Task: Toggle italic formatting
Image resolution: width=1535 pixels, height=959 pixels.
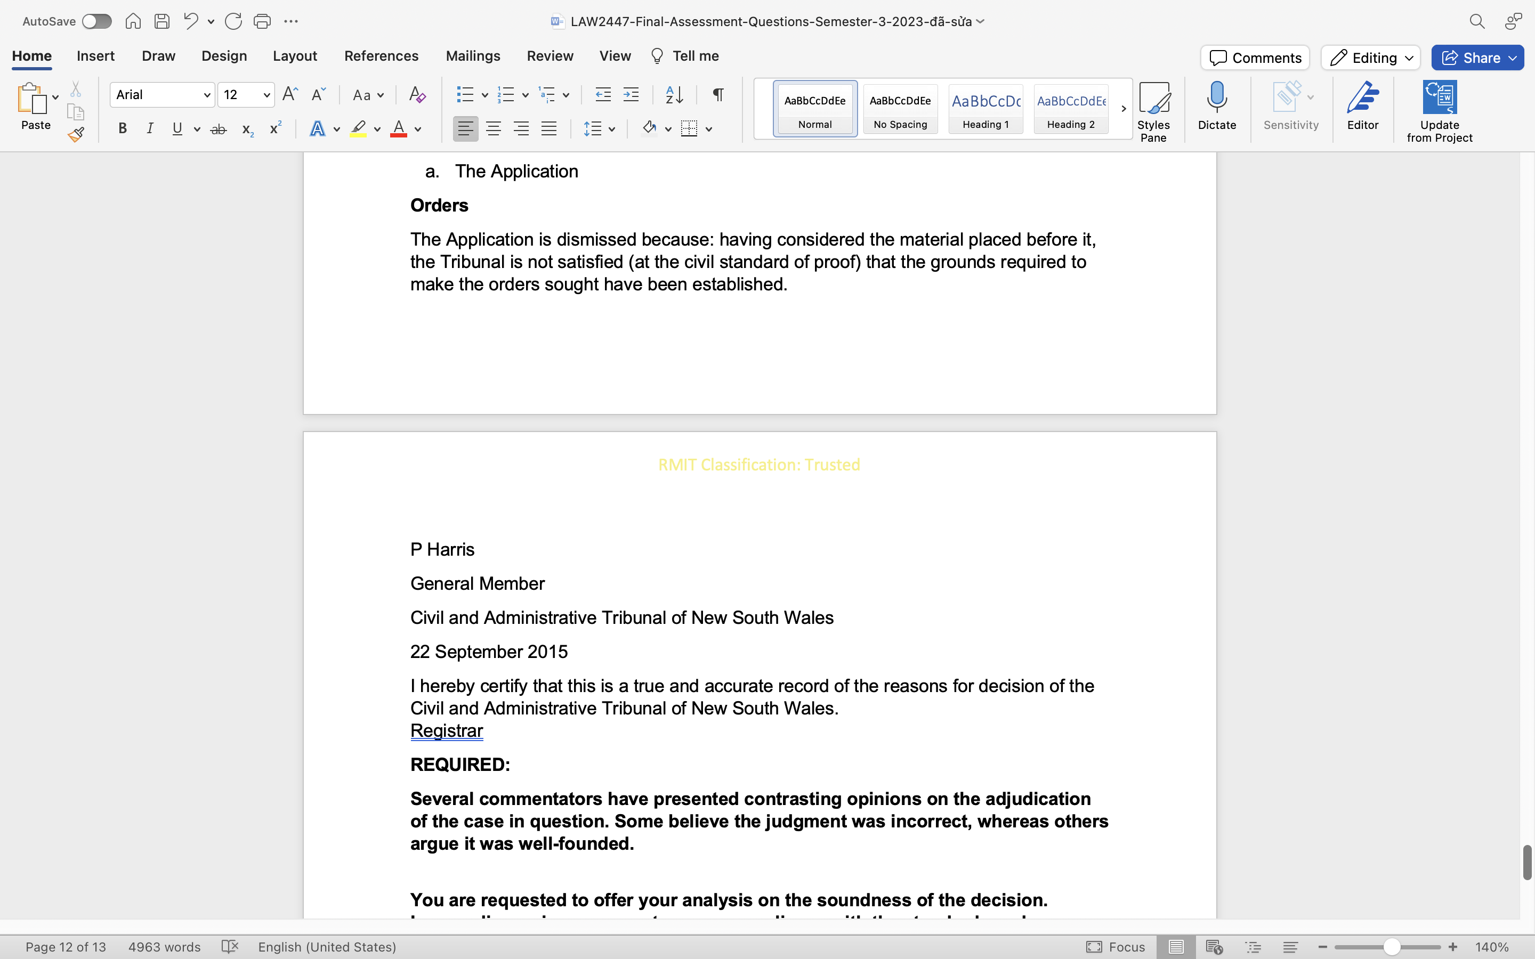Action: 150,129
